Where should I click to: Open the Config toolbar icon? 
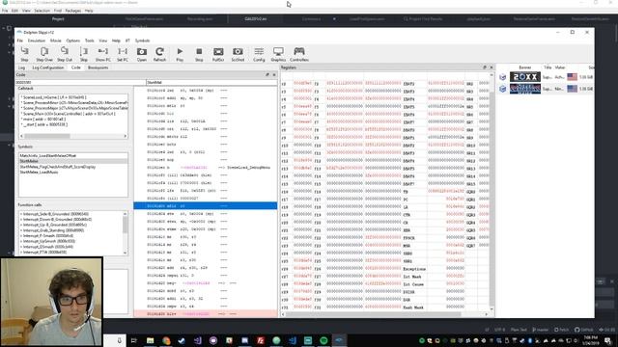point(259,54)
